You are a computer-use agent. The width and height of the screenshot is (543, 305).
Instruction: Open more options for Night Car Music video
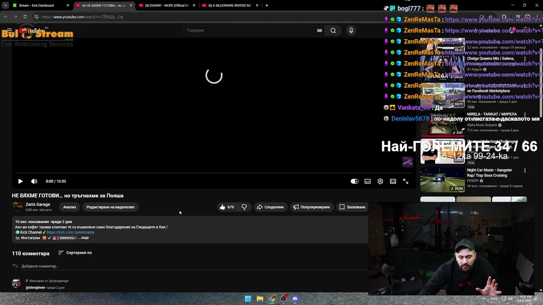tap(525, 171)
